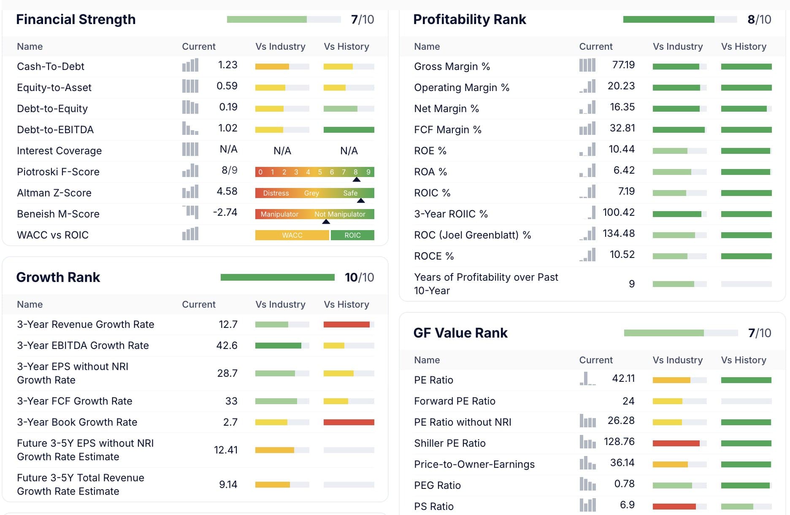Click the Altman Z-Score Distress-Grey-Safe scale
The width and height of the screenshot is (790, 515).
(314, 193)
